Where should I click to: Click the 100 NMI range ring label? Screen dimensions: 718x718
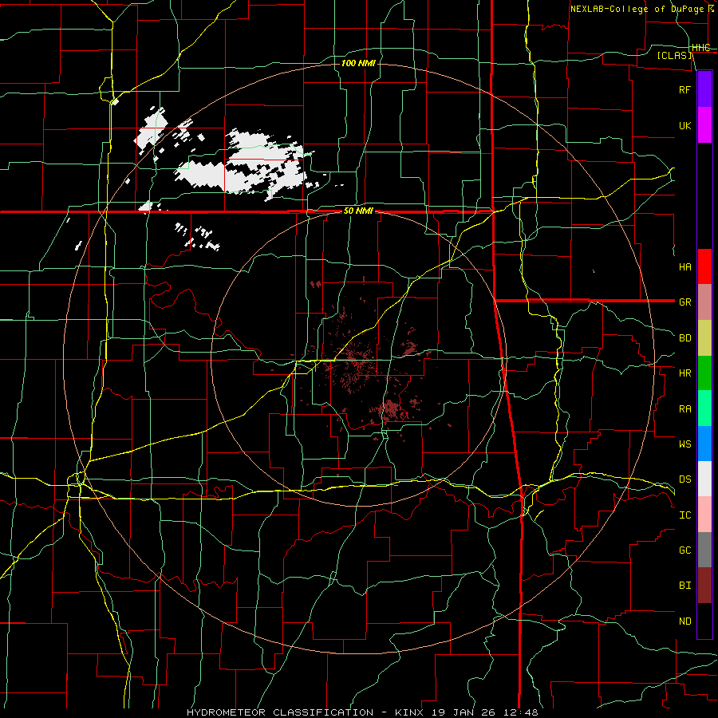tap(358, 63)
